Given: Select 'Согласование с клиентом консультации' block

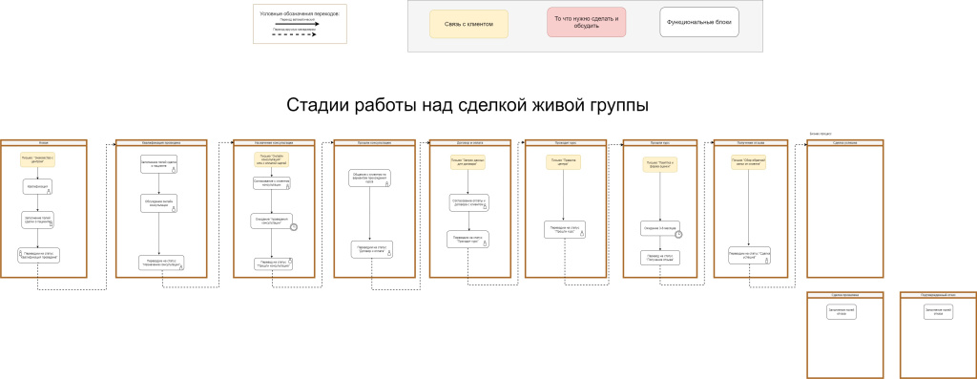Looking at the screenshot, I should [x=272, y=183].
